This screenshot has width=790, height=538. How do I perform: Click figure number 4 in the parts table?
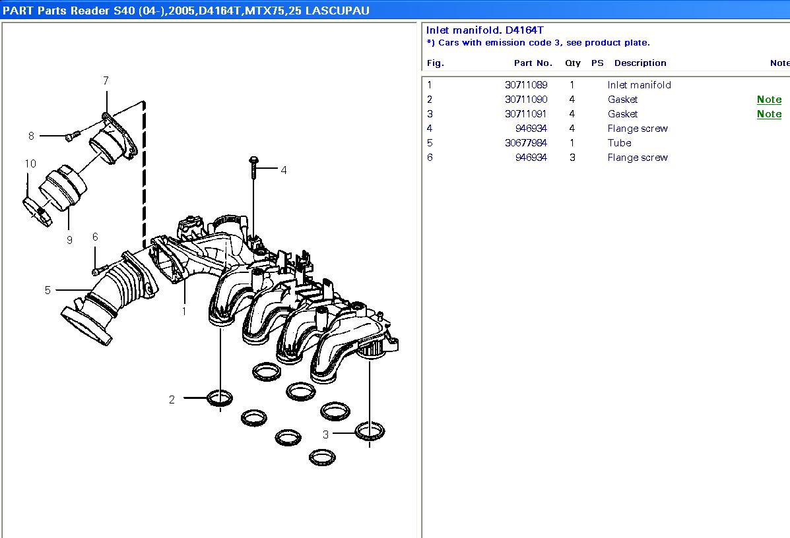point(429,129)
